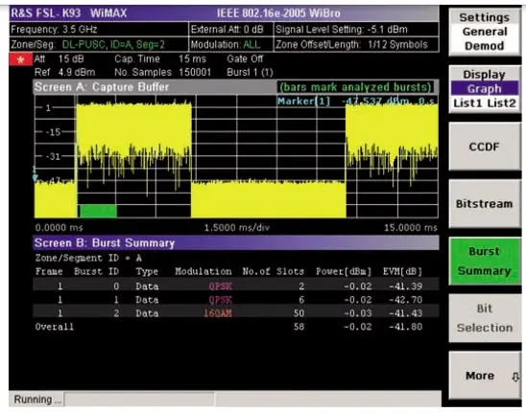Select the blue marker triangle on trace

click(35, 177)
